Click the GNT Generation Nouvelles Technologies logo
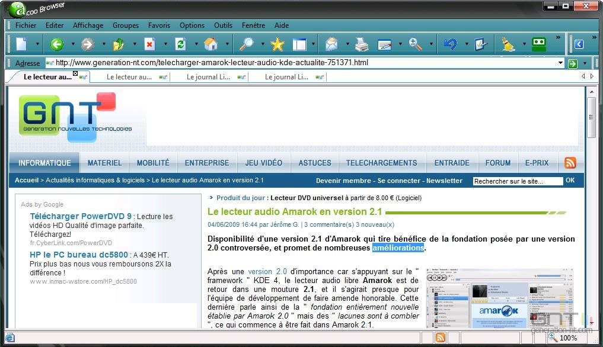 [75, 117]
